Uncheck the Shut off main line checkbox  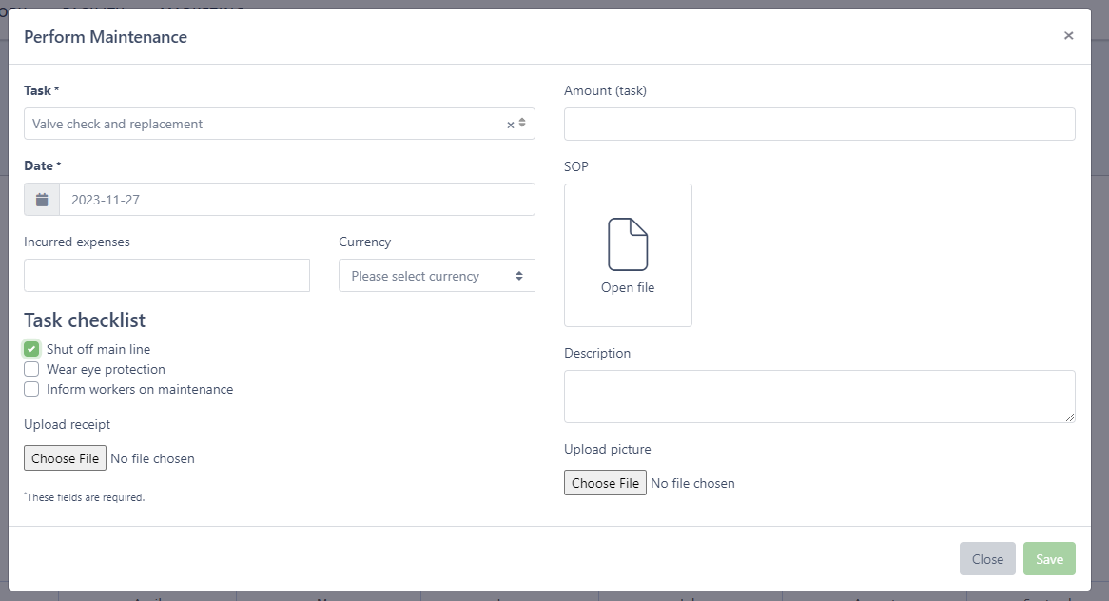pos(31,349)
